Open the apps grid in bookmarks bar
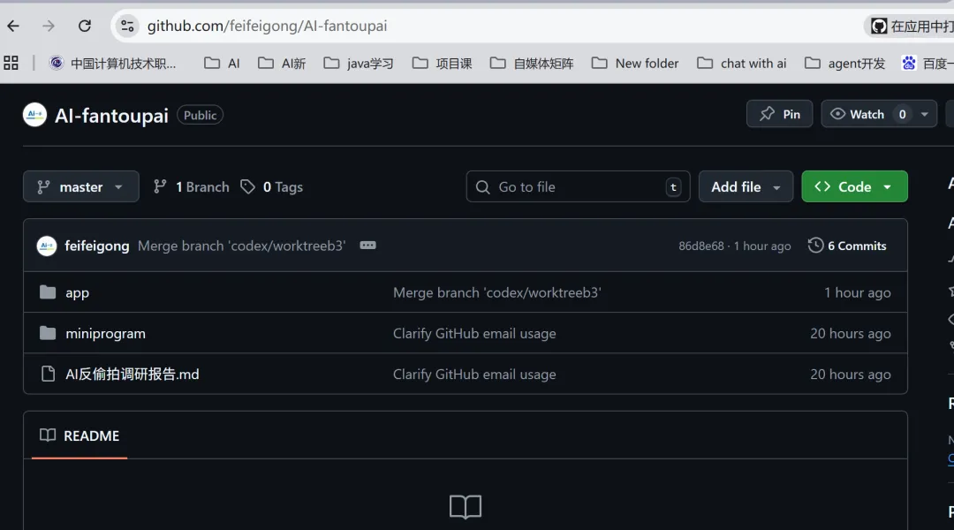The image size is (954, 530). click(11, 63)
